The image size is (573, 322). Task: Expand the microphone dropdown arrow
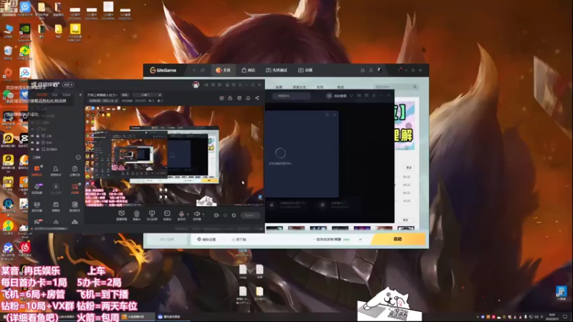[x=188, y=214]
